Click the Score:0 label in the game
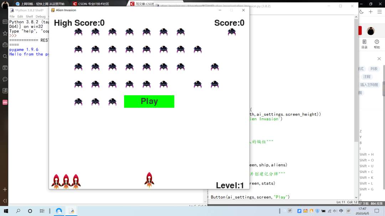The height and width of the screenshot is (216, 385). coord(229,23)
